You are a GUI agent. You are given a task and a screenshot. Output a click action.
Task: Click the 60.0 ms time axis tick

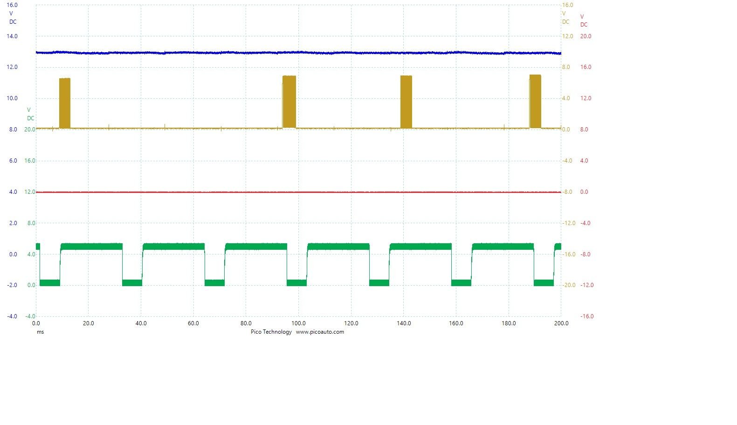click(193, 323)
